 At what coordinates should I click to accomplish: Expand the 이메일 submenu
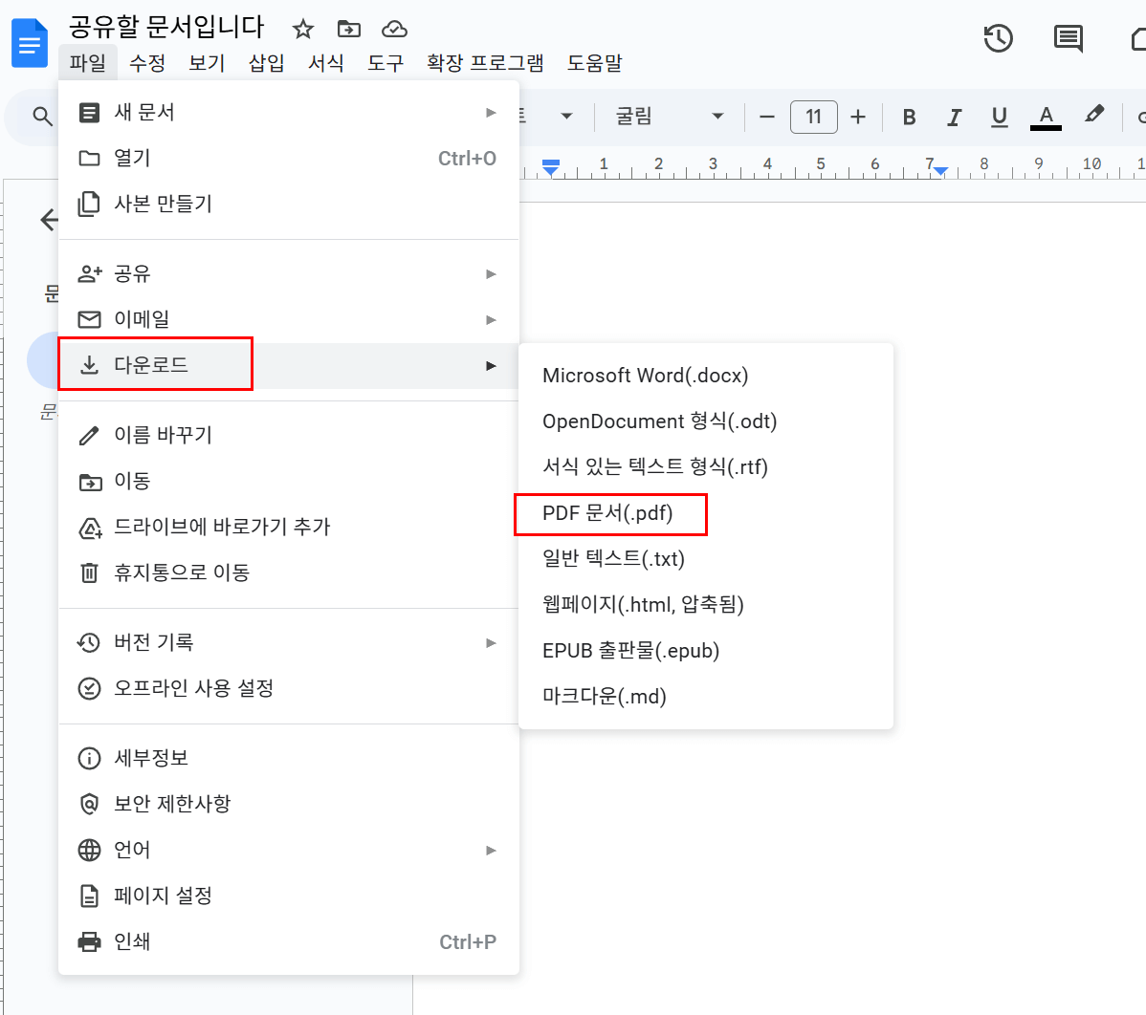click(x=289, y=320)
